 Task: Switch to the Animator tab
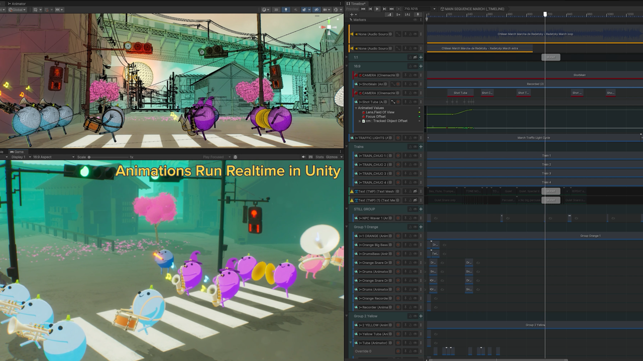click(x=17, y=4)
